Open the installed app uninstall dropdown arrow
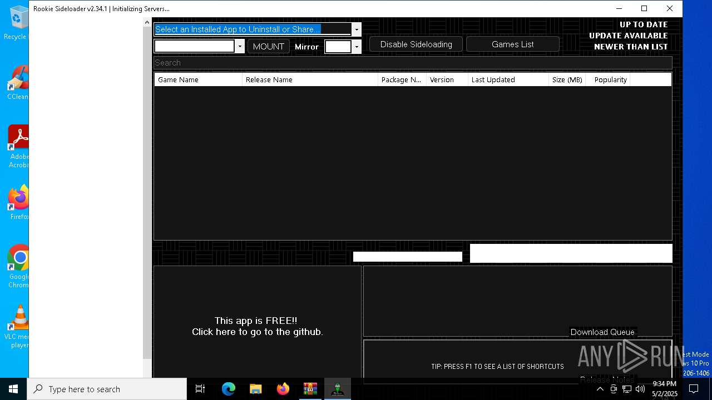 coord(357,29)
